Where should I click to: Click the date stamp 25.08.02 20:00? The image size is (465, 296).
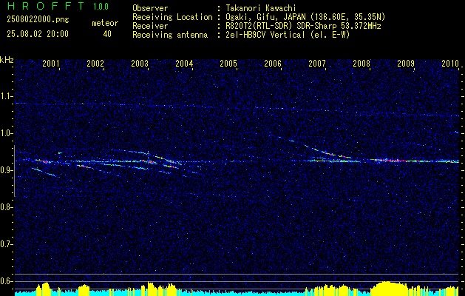tap(38, 34)
